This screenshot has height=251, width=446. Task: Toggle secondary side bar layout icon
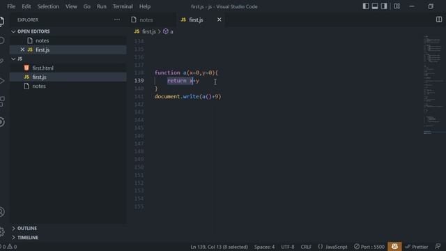(x=384, y=6)
